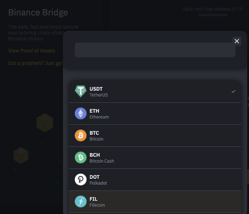Screen dimensions: 249x214
Task: Click the yellow checkmark next to USDT
Action: pyautogui.click(x=234, y=91)
